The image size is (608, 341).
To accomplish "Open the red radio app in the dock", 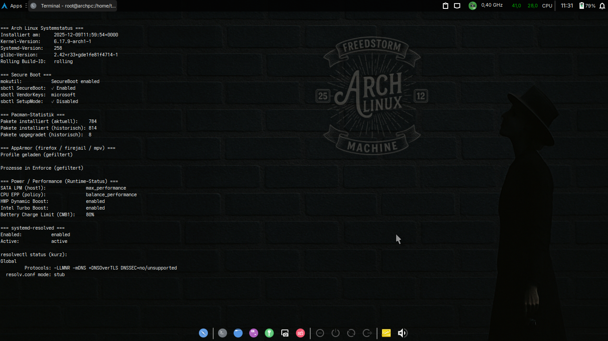I will [x=300, y=333].
